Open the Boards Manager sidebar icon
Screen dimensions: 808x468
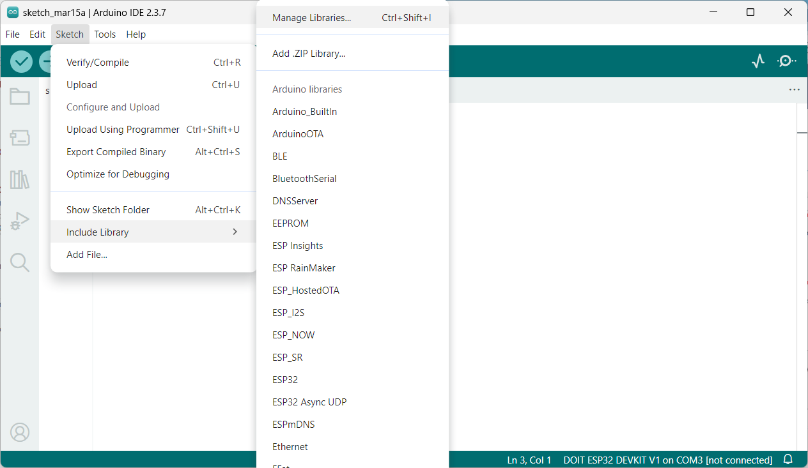[20, 138]
